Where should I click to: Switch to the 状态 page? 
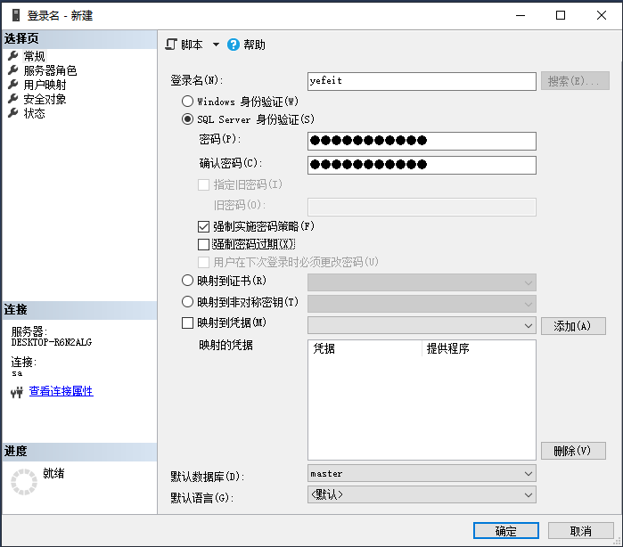(34, 113)
